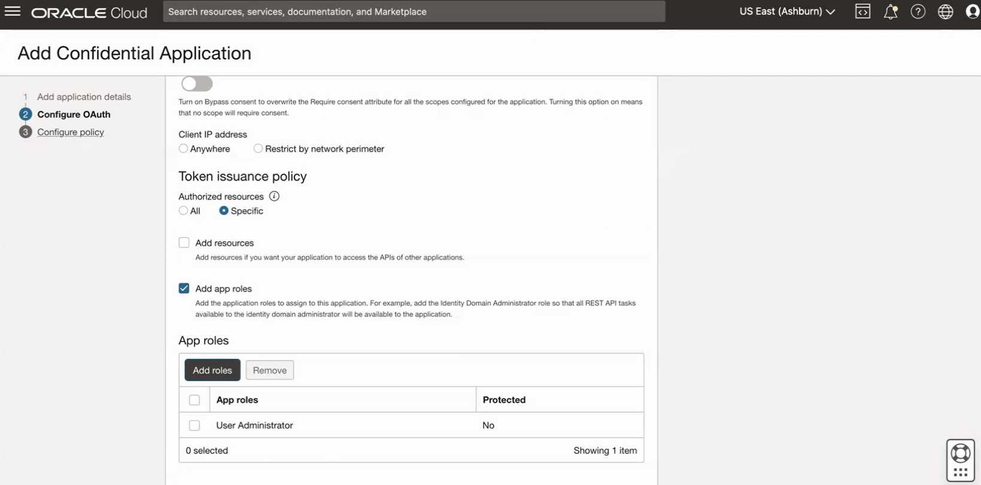
Task: Click the Protected value No
Action: pyautogui.click(x=488, y=425)
